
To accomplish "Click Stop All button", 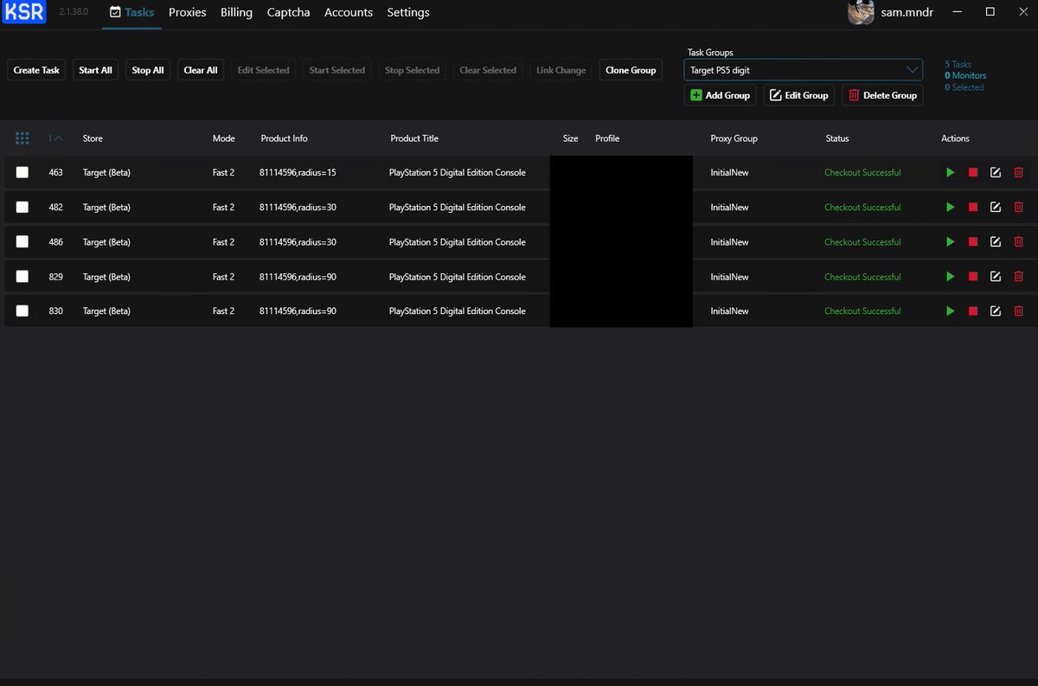I will pyautogui.click(x=148, y=70).
